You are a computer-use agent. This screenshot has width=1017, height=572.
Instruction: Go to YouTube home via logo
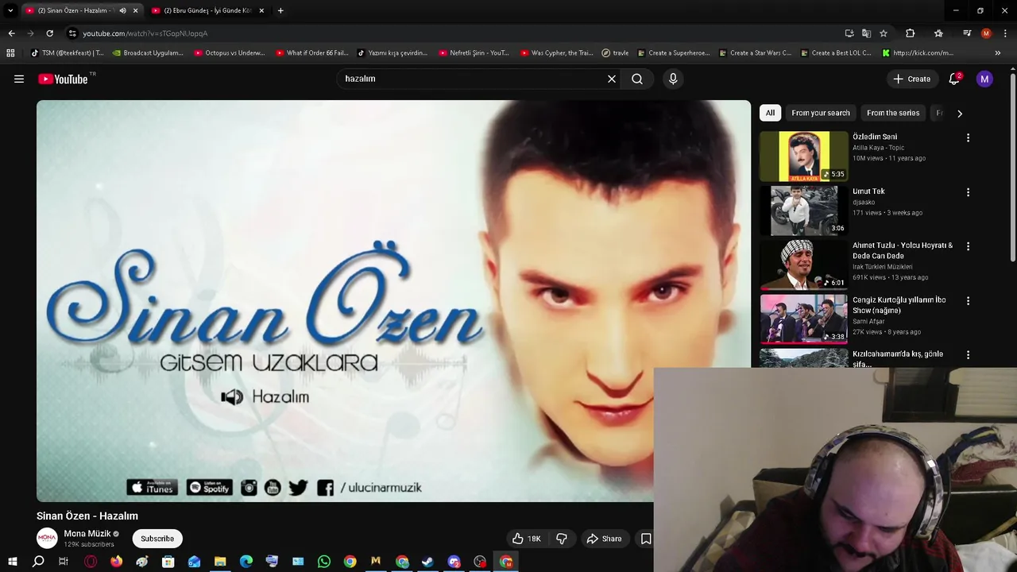point(63,79)
